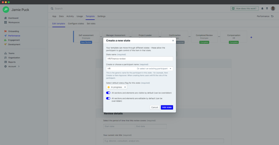The height and width of the screenshot is (145, 279).
Task: Click the lightbulb tips icon
Action: click(x=267, y=8)
